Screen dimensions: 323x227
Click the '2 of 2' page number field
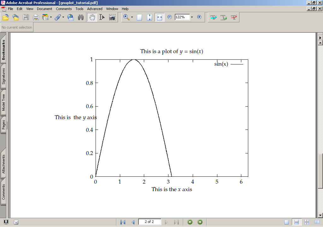coord(149,222)
